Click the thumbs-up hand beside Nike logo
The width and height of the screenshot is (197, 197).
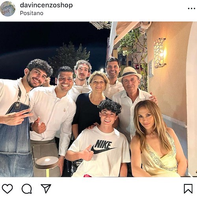click(87, 153)
